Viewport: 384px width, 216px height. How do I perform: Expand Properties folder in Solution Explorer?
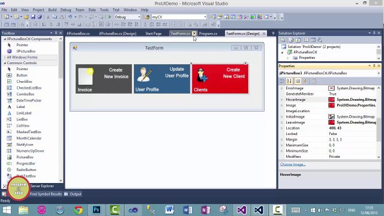[288, 58]
